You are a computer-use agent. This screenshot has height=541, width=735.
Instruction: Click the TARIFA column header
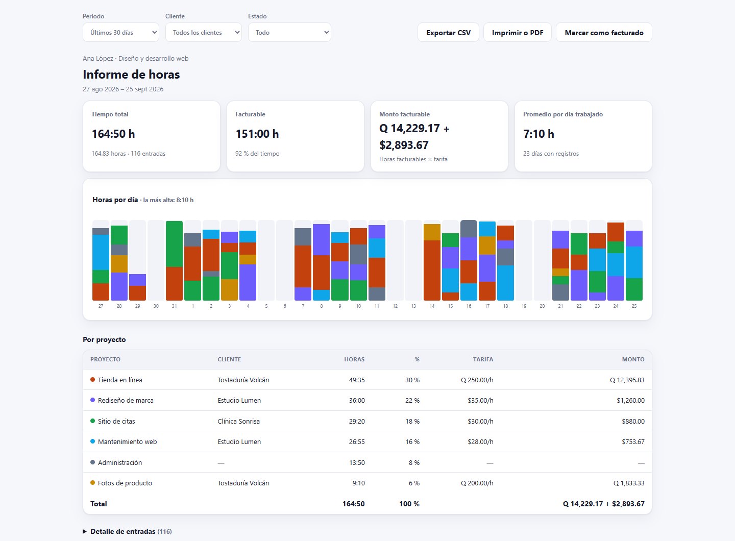[483, 359]
